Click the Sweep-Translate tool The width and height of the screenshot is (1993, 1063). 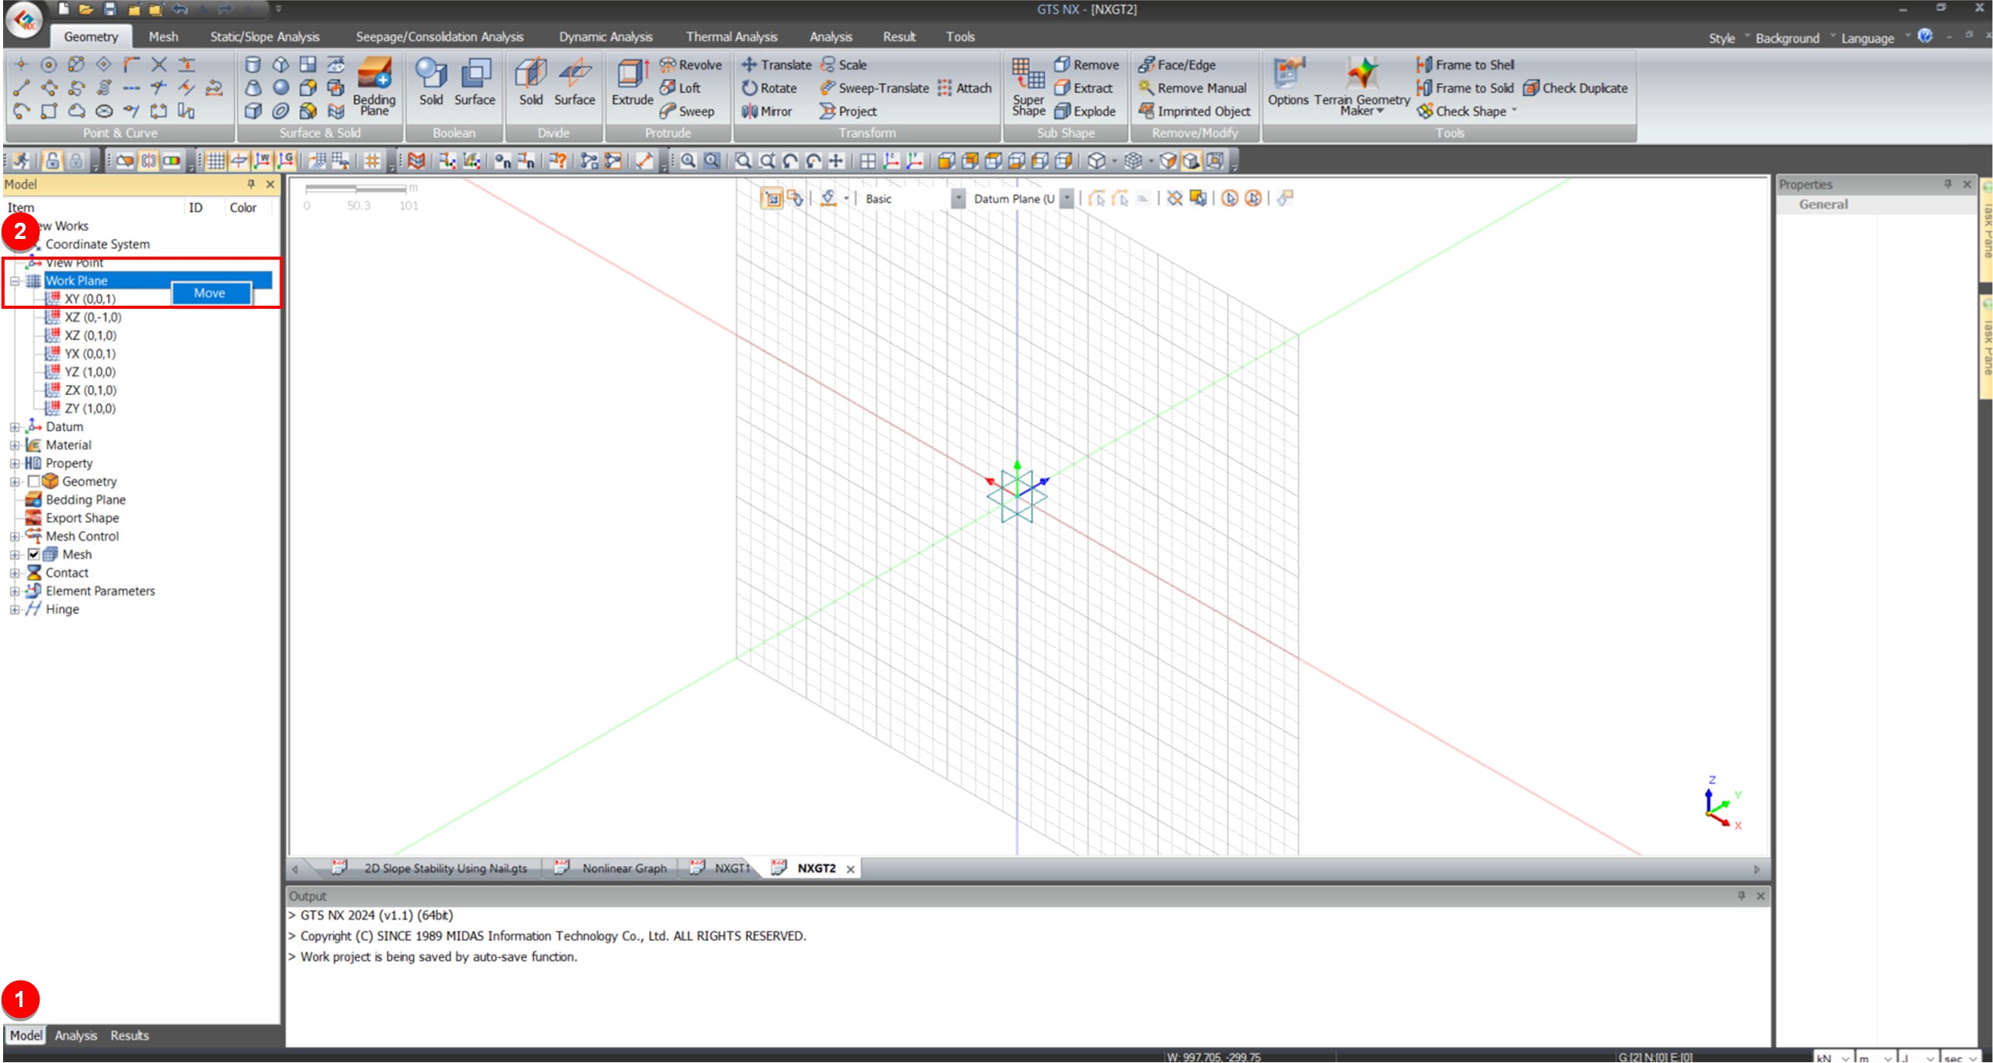click(875, 88)
